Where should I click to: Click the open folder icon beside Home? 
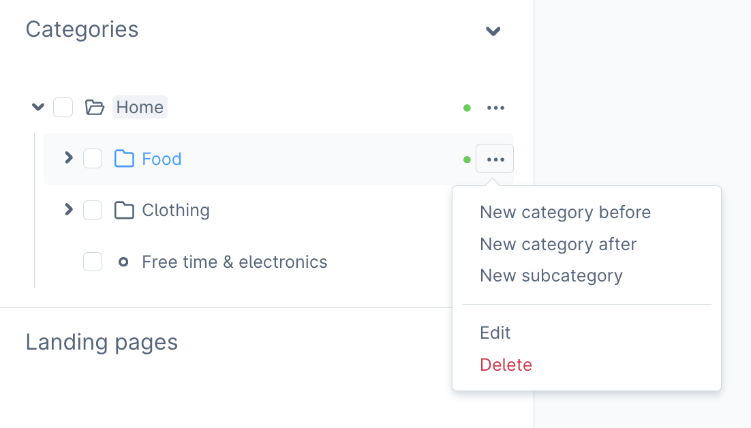[x=94, y=108]
